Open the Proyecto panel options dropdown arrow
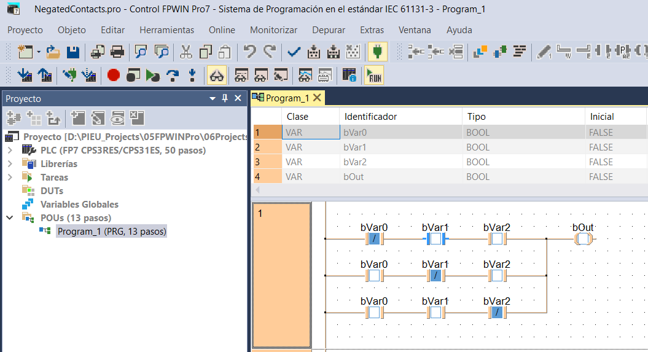The image size is (648, 352). [213, 98]
